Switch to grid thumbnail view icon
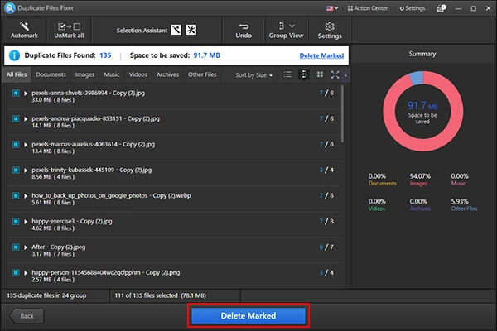 click(x=320, y=74)
